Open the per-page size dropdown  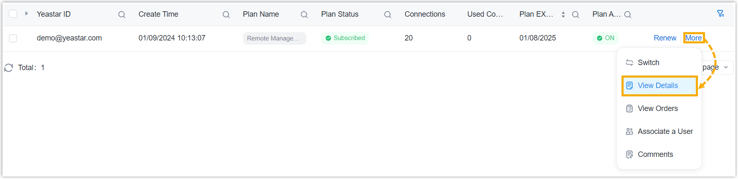tap(726, 67)
